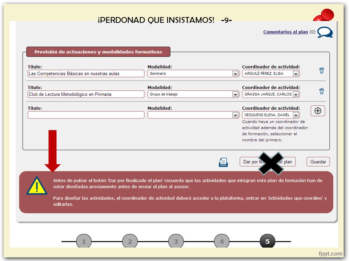Open coordinator dropdown 'ARGUILÉ PÉREZ, ELISA'
This screenshot has height=261, width=349.
point(271,74)
